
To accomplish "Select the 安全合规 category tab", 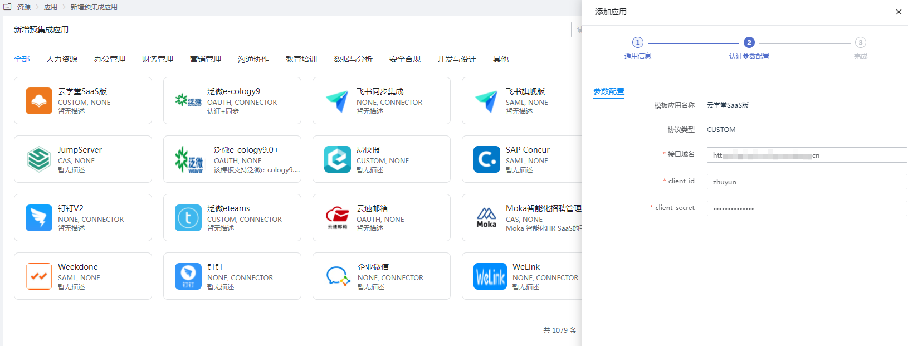I will pos(405,59).
